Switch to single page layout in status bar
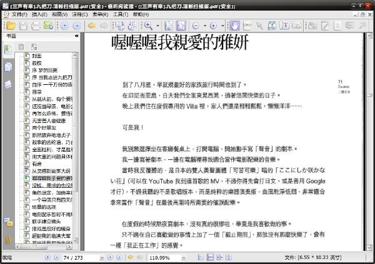Image resolution: width=375 pixels, height=264 pixels. (x=201, y=257)
